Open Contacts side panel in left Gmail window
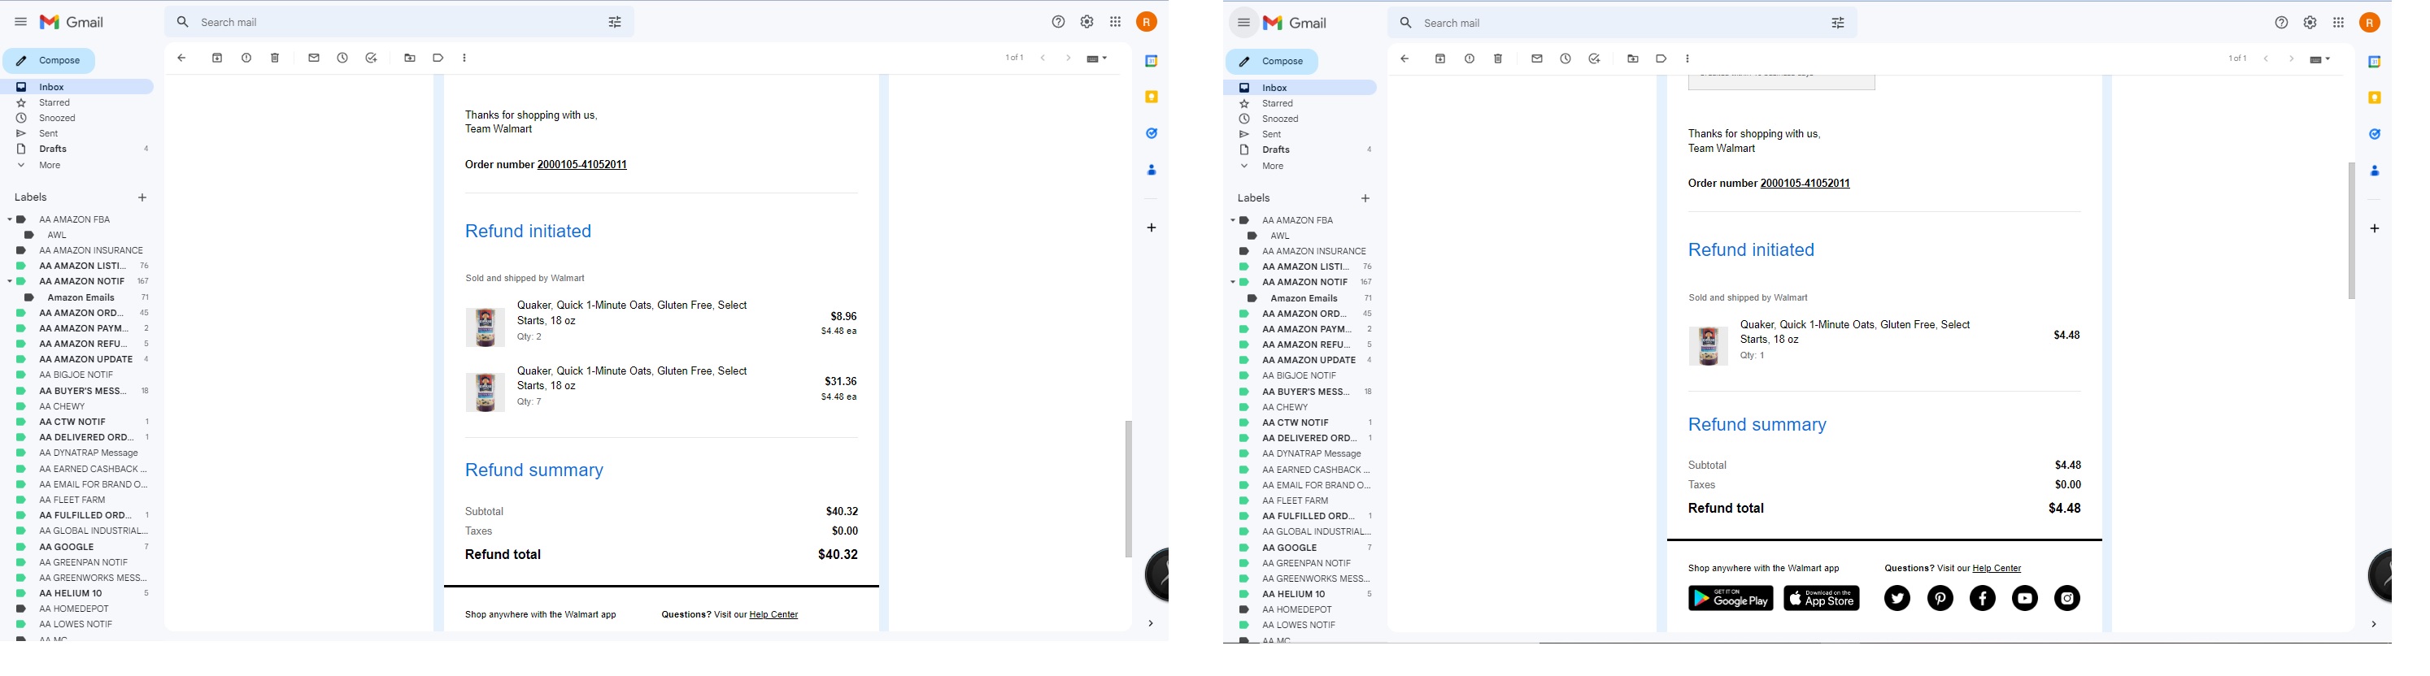The image size is (2430, 676). pos(1151,171)
